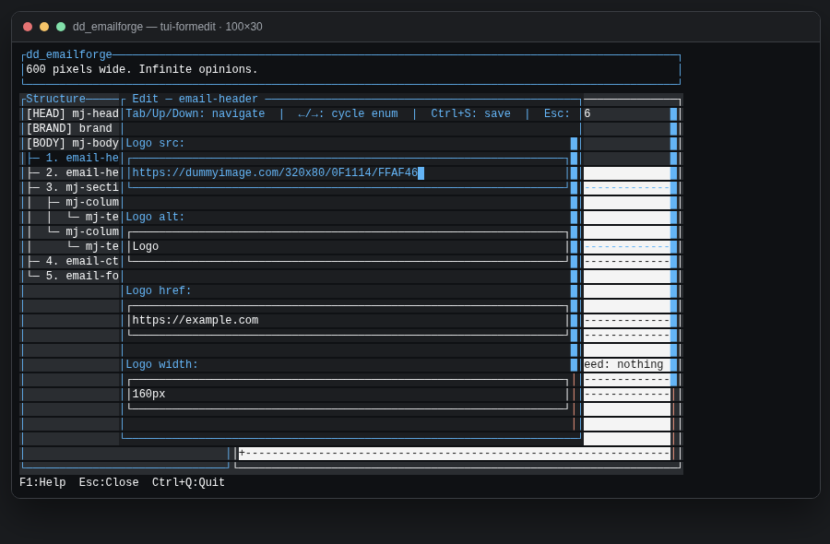Click the Esc: hint in edit dialog
The height and width of the screenshot is (544, 830).
coord(557,113)
